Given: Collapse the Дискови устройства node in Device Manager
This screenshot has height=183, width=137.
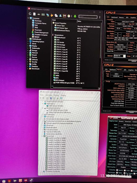Looking at the screenshot, I should (x=43, y=108).
